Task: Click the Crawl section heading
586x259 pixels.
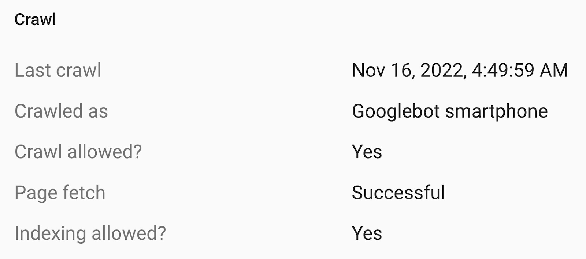Action: pyautogui.click(x=35, y=20)
